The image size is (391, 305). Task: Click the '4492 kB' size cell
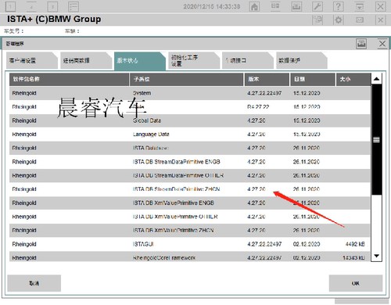pyautogui.click(x=355, y=244)
